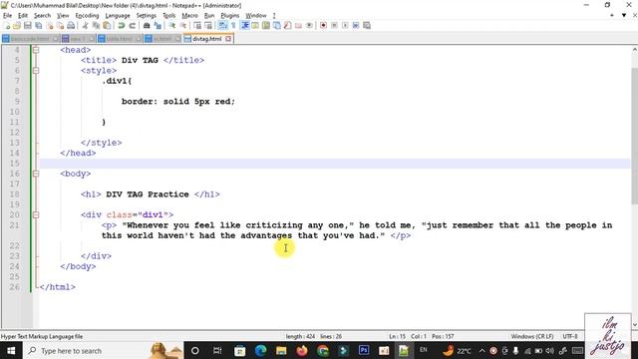The height and width of the screenshot is (359, 638).
Task: Click the Save All toolbar icon
Action: point(38,26)
